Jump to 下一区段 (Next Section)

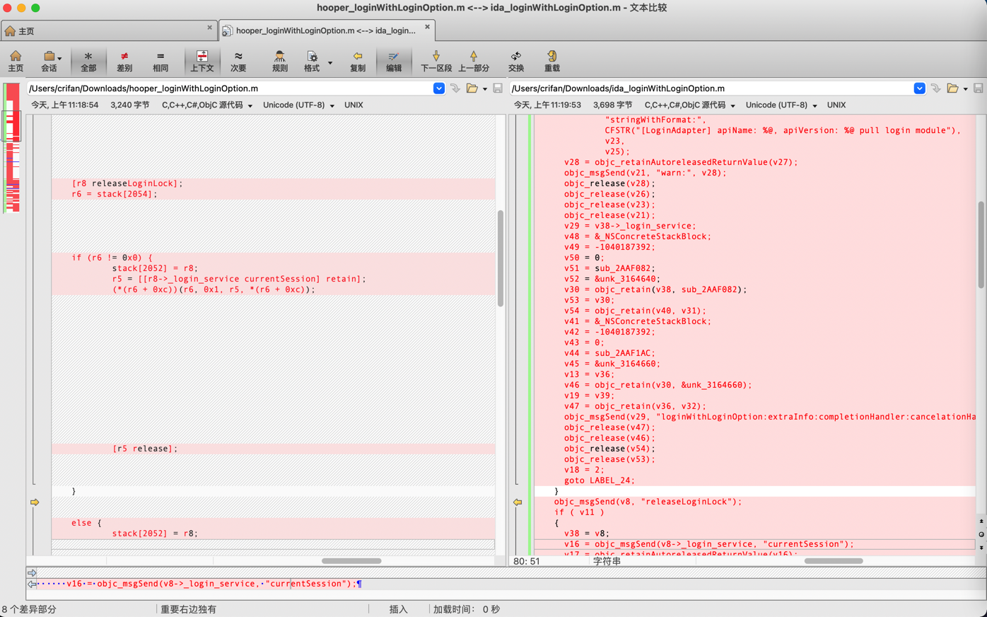436,61
